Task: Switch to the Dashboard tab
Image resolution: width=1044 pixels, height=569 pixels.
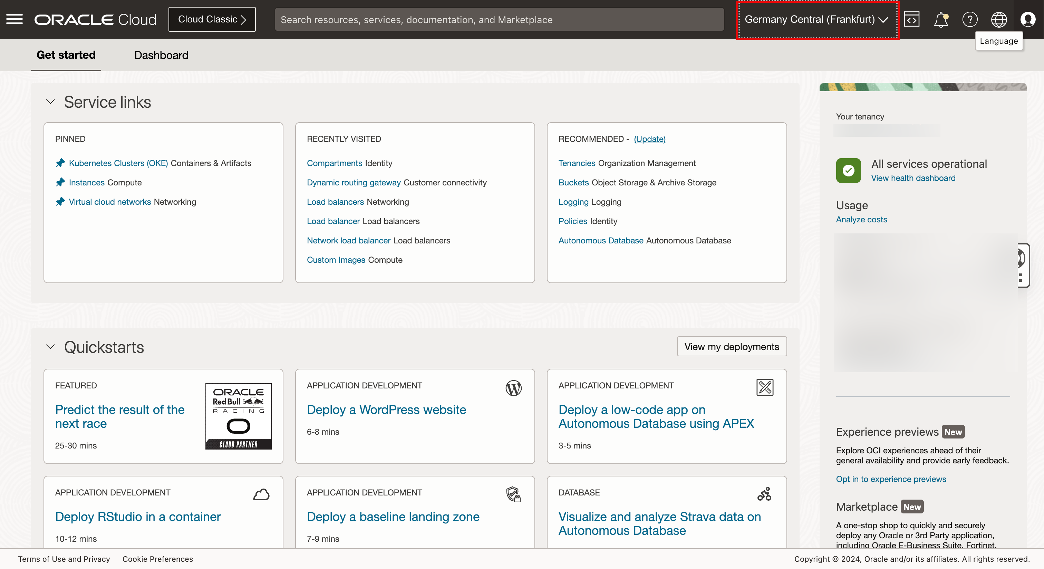Action: pyautogui.click(x=161, y=55)
